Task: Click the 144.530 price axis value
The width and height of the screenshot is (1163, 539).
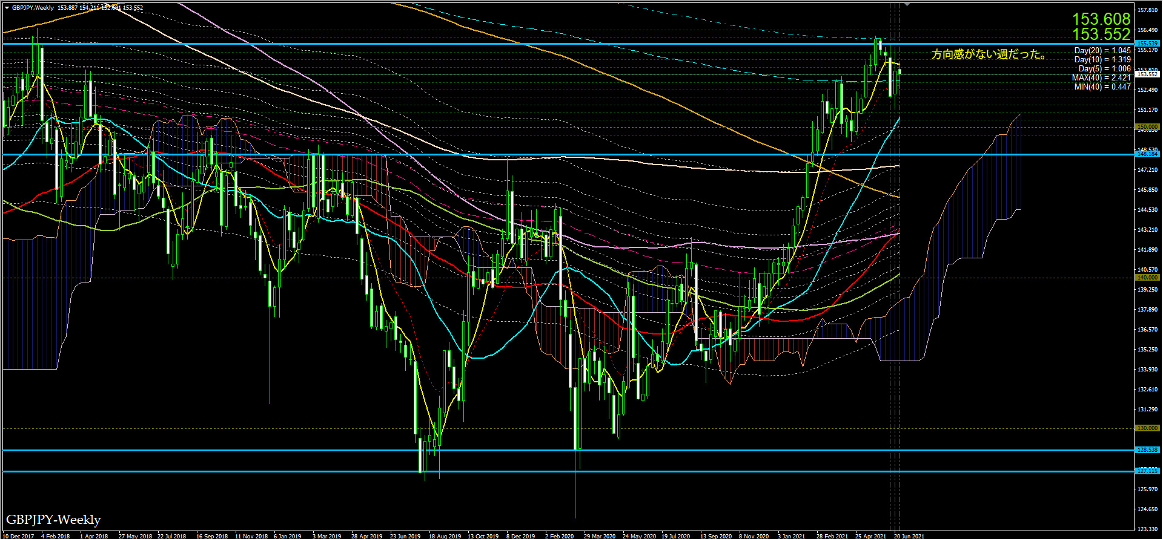Action: [x=1148, y=210]
